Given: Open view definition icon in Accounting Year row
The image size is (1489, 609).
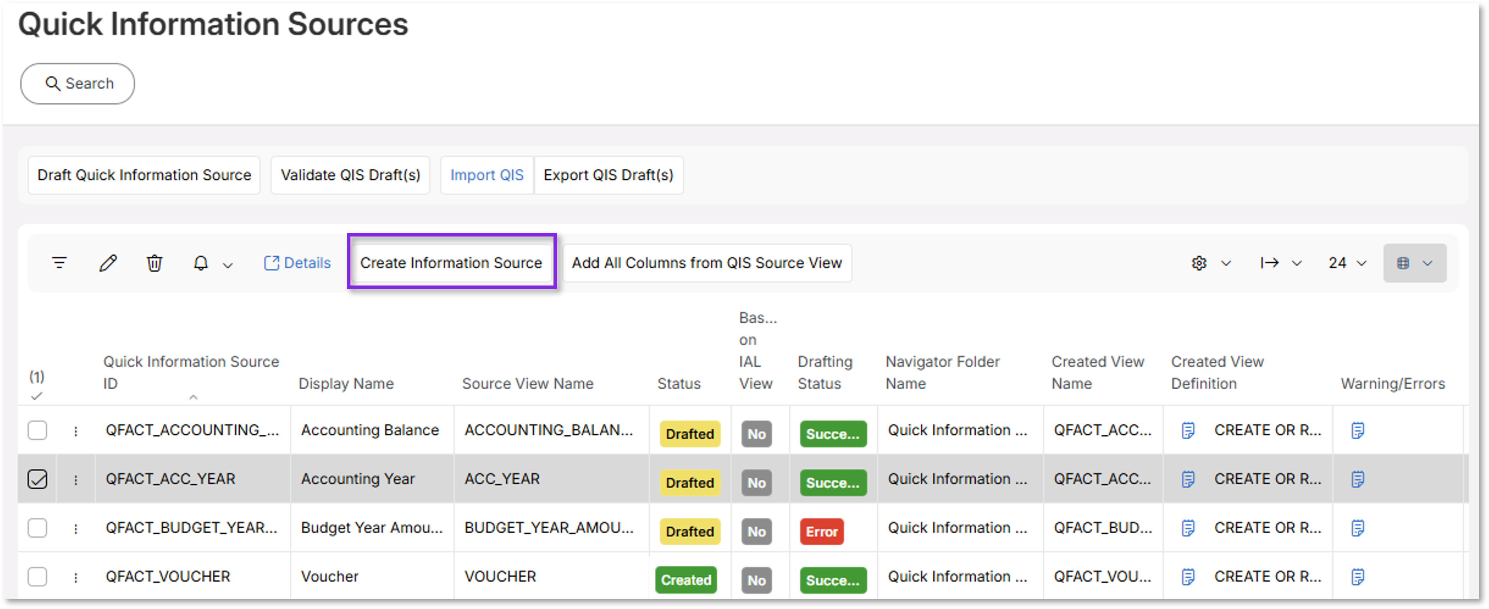Looking at the screenshot, I should [x=1187, y=479].
